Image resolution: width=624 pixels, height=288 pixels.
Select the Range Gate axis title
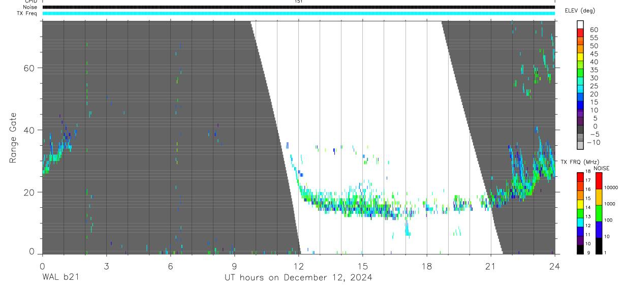pos(14,138)
